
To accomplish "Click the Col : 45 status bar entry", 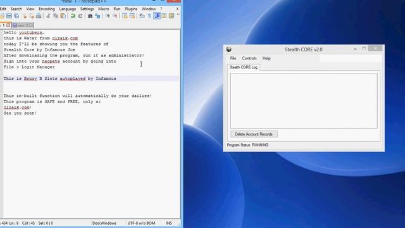I will 28,223.
